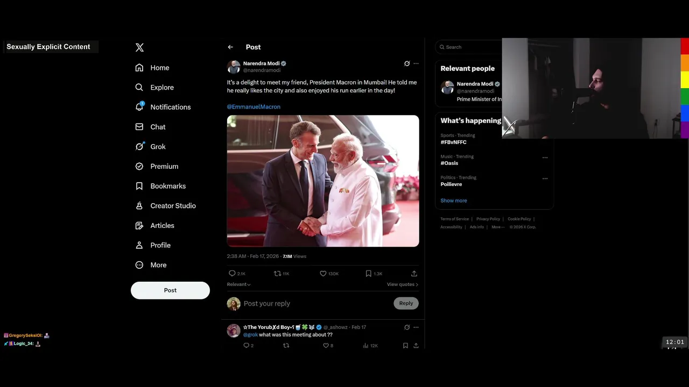Open Narendra Modi's avatar on the post

tap(234, 67)
